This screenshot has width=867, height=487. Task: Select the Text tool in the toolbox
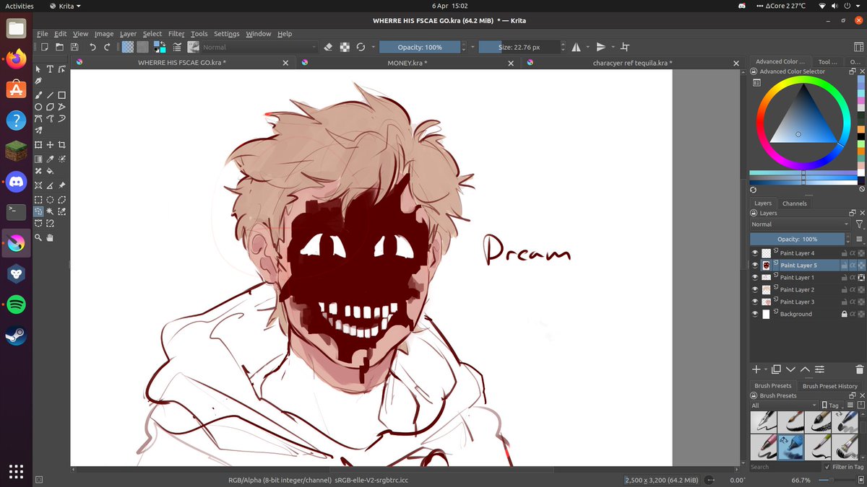[50, 69]
